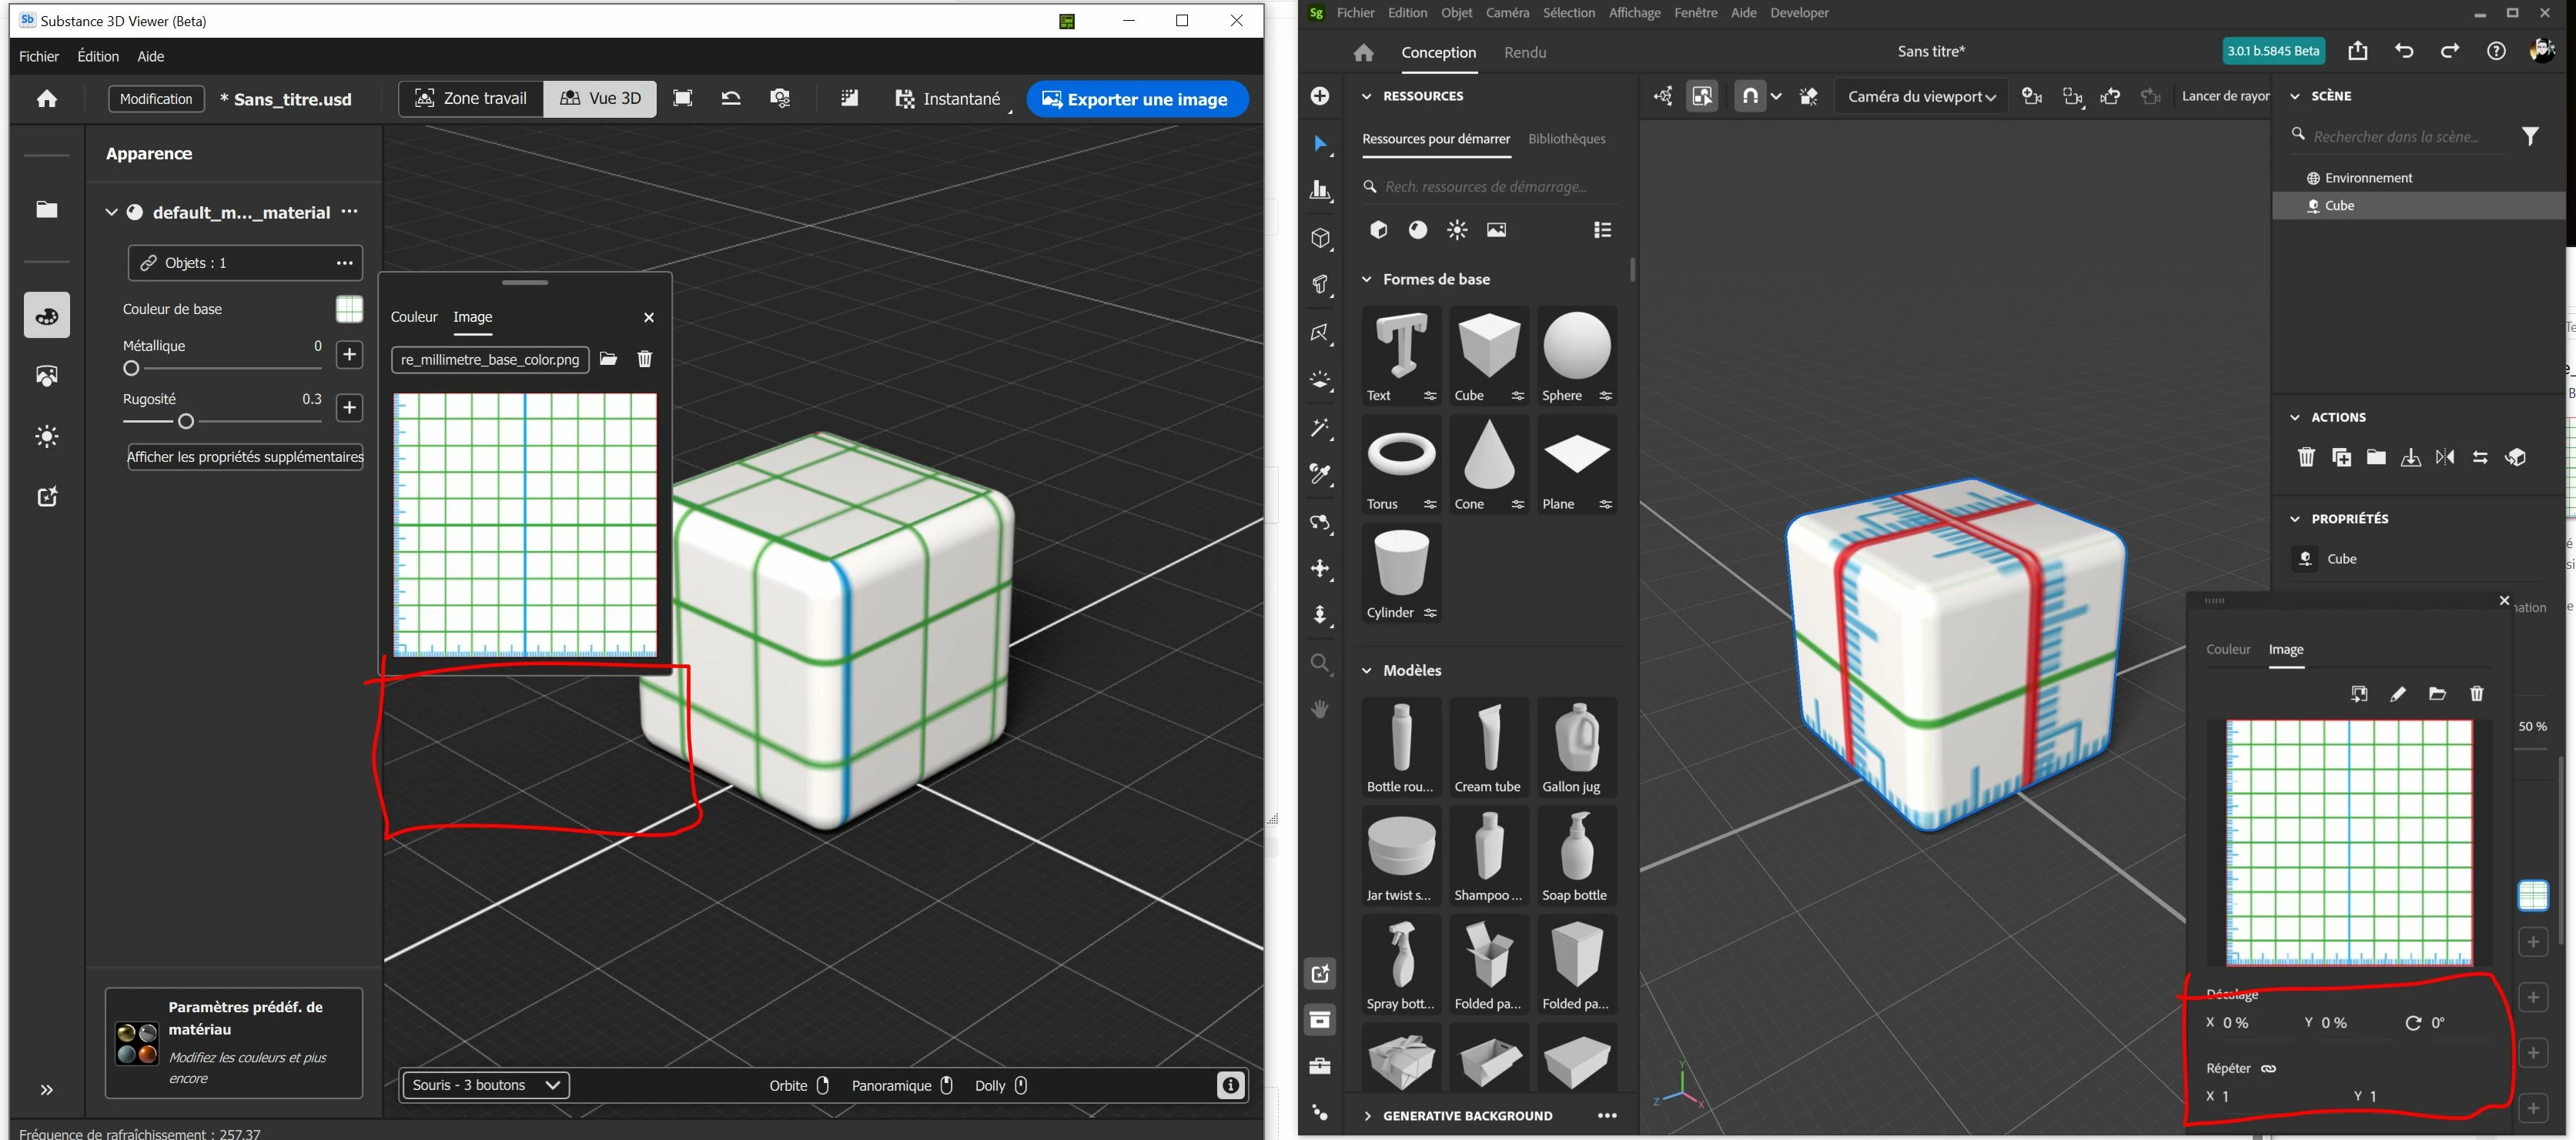Click the delete trash icon under Actions
The image size is (2576, 1140).
click(2306, 457)
